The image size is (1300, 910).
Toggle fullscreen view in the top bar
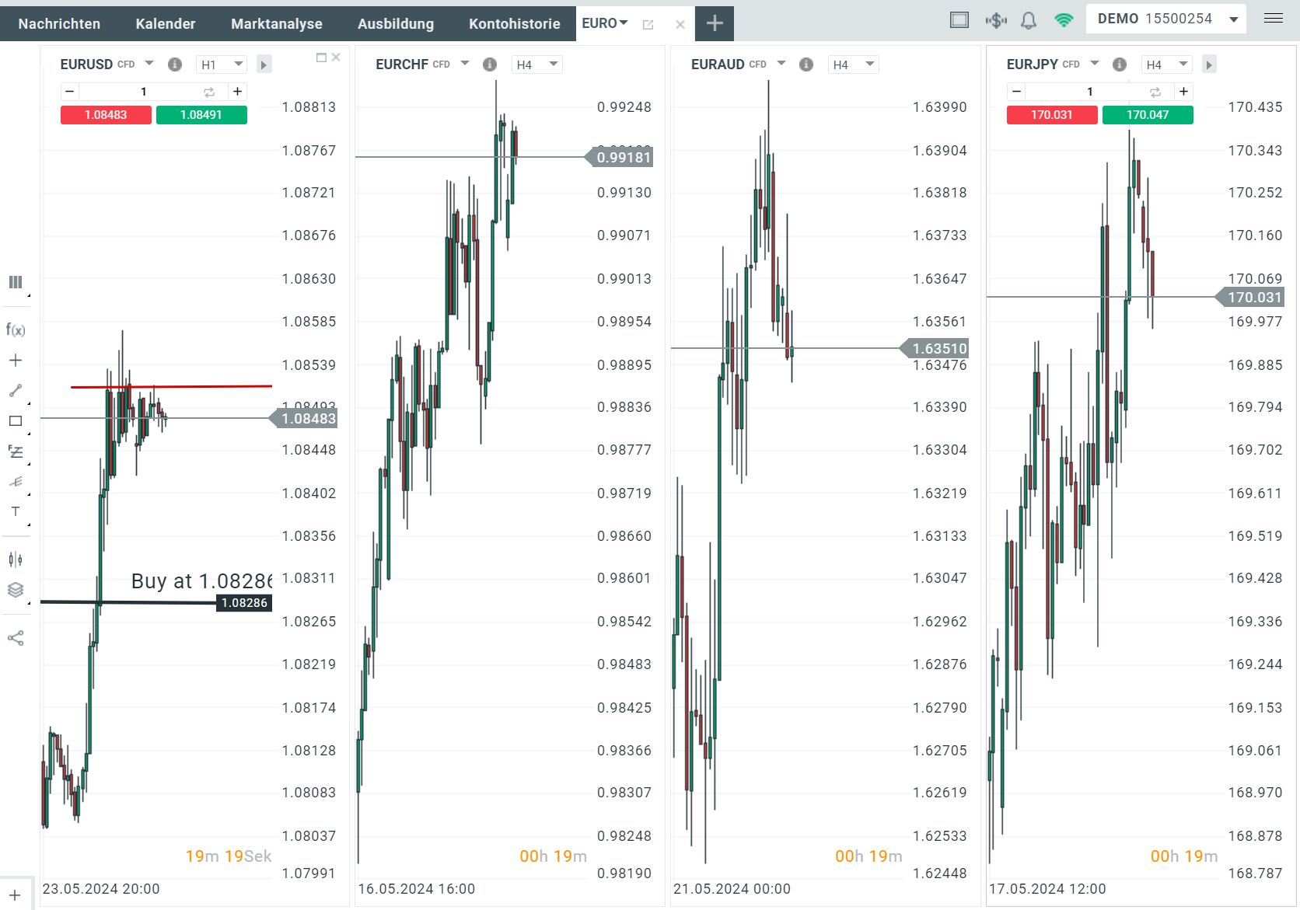tap(959, 19)
